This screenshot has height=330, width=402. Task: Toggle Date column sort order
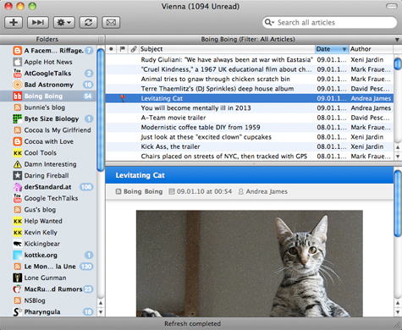tap(332, 49)
